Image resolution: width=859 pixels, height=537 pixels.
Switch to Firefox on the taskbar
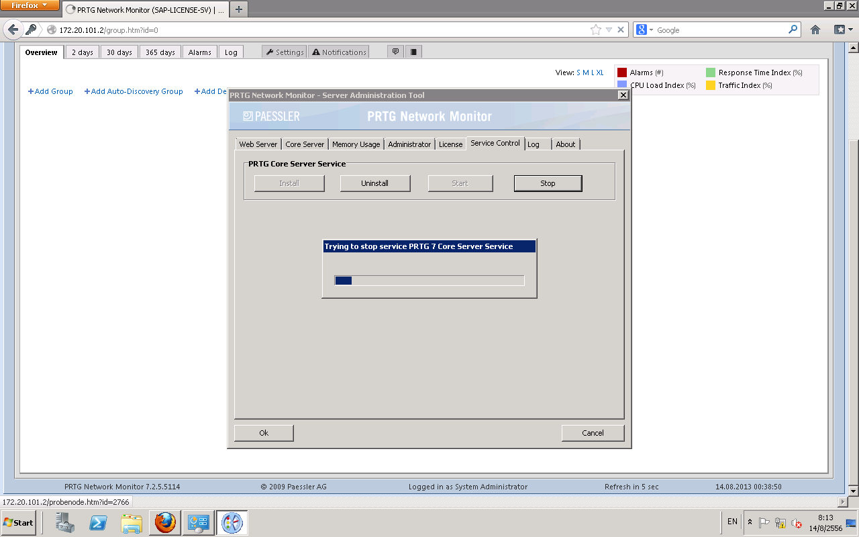165,522
